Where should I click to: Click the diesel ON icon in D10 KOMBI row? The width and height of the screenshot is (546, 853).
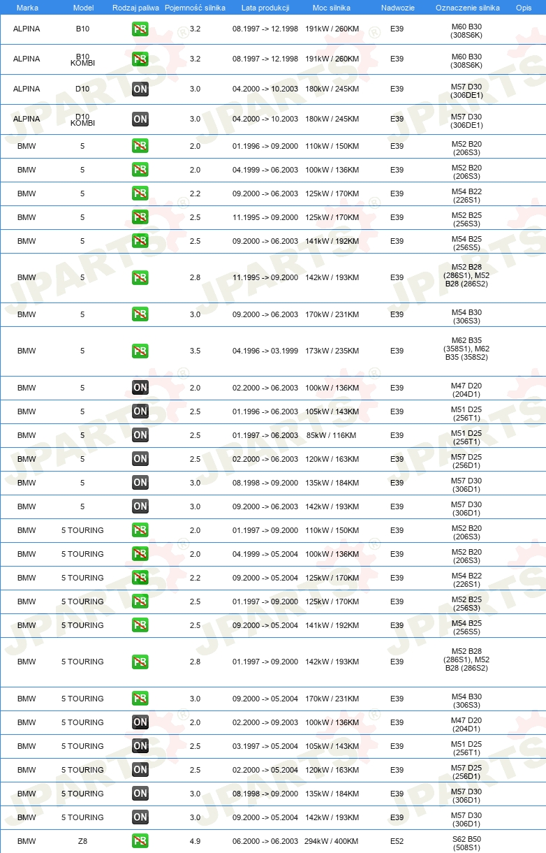tap(140, 119)
